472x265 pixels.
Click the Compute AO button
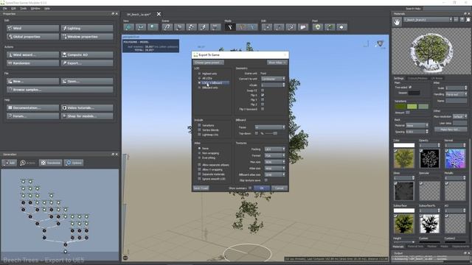coord(87,54)
